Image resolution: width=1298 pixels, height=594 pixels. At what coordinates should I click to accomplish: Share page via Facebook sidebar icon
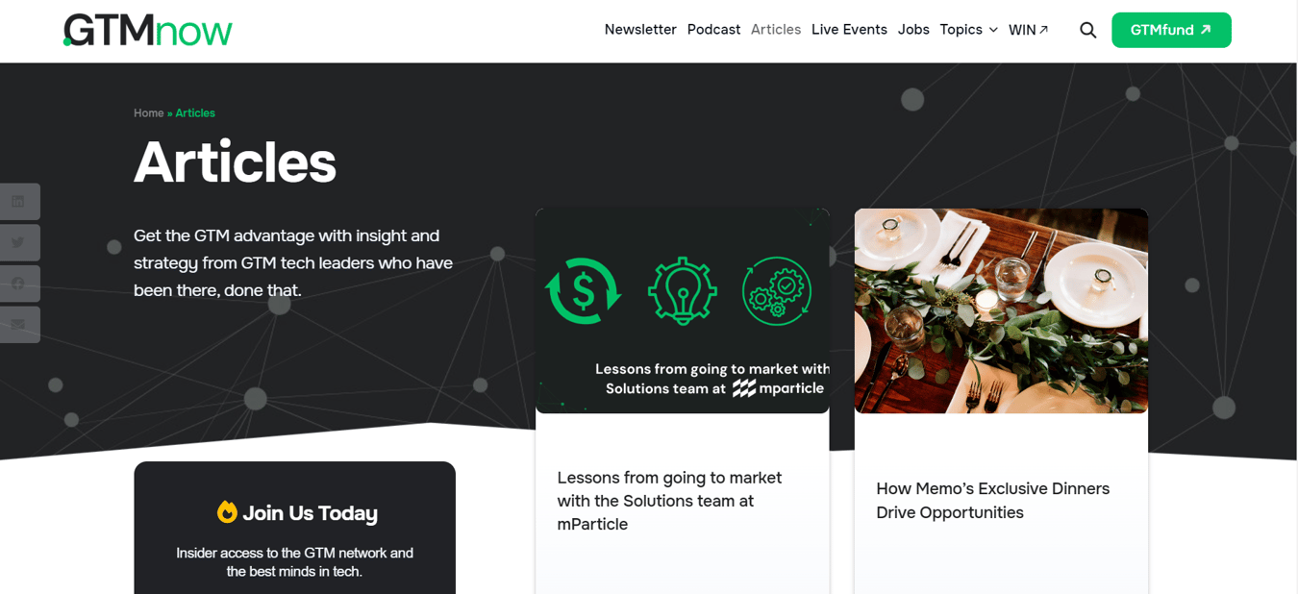pyautogui.click(x=18, y=284)
